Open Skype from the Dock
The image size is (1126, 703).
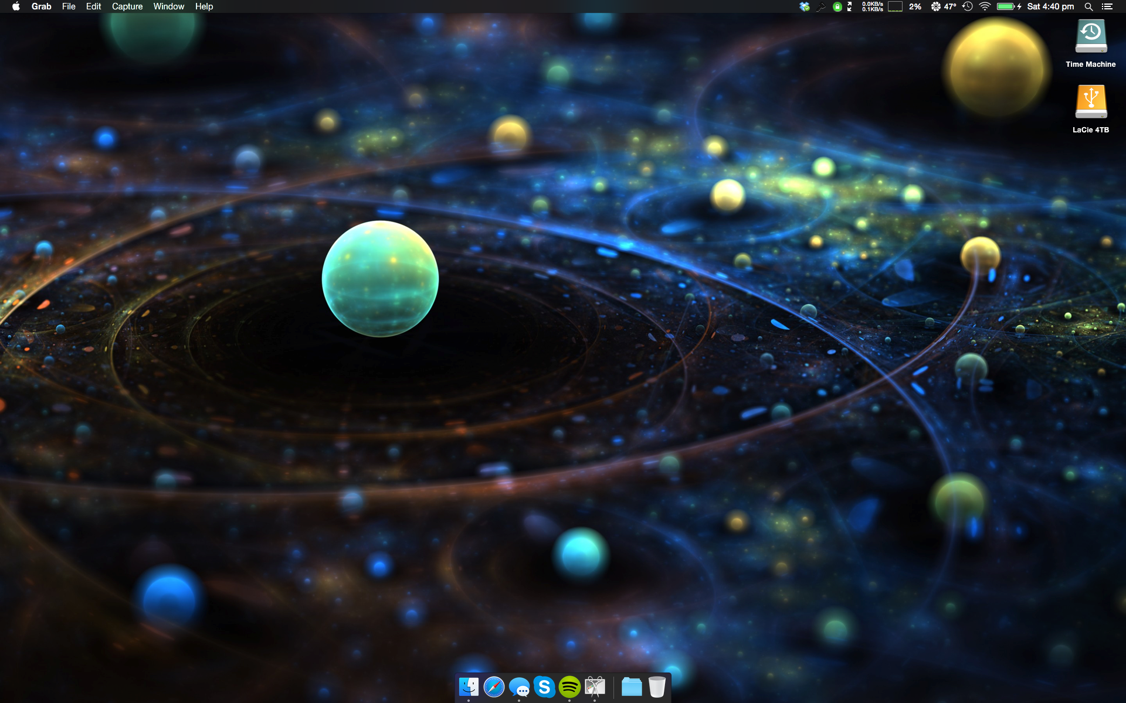(x=545, y=687)
